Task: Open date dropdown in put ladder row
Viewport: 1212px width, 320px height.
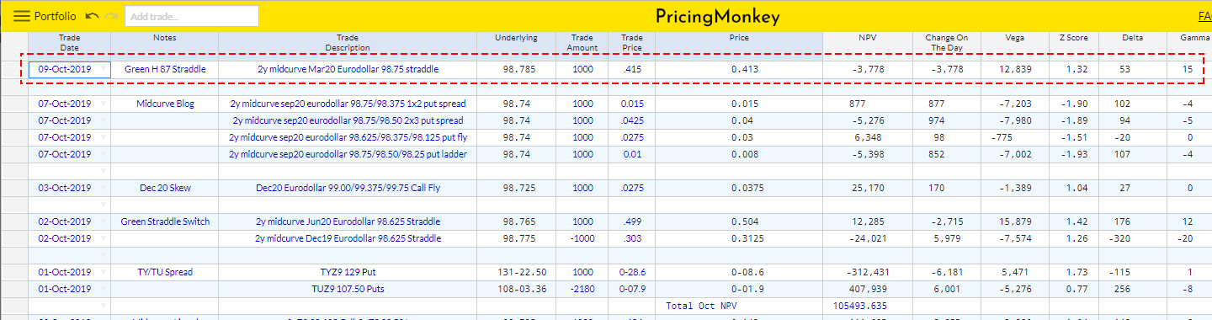Action: [x=104, y=154]
